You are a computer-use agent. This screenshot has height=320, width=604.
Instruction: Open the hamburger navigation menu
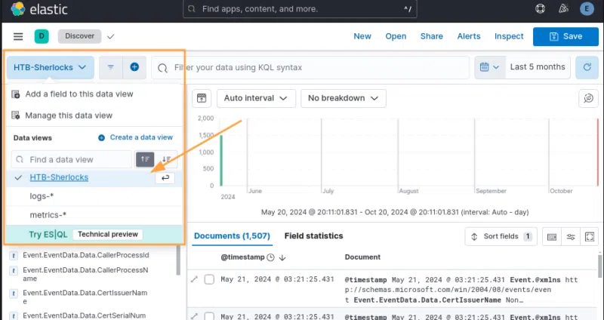click(x=18, y=36)
